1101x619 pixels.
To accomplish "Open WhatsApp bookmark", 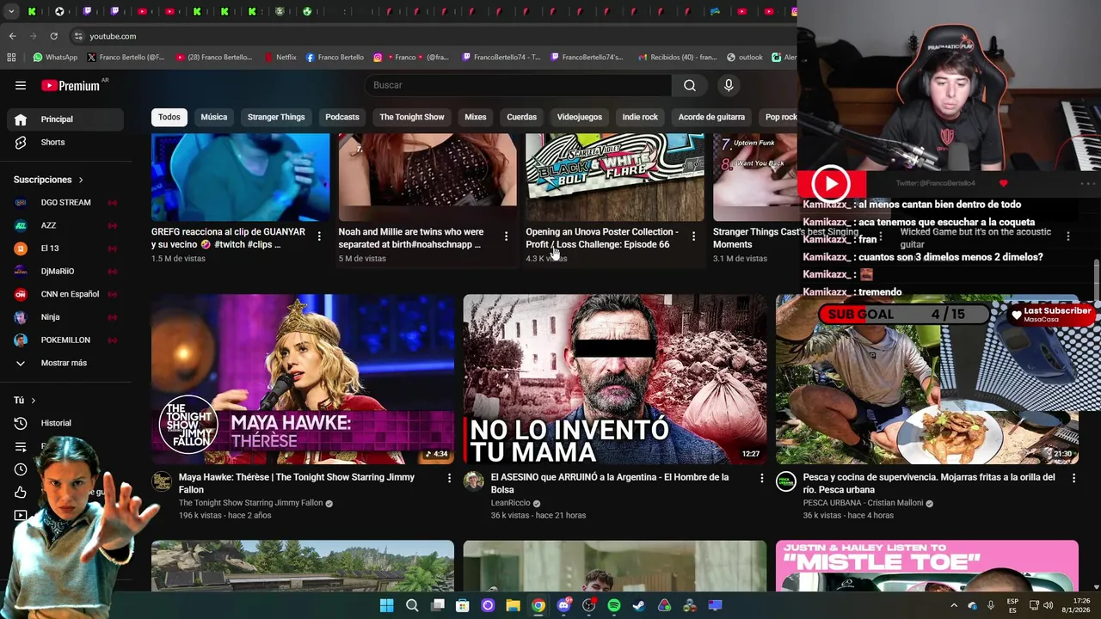I will 55,58.
